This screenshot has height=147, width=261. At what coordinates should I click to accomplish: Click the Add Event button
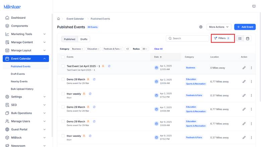click(245, 27)
